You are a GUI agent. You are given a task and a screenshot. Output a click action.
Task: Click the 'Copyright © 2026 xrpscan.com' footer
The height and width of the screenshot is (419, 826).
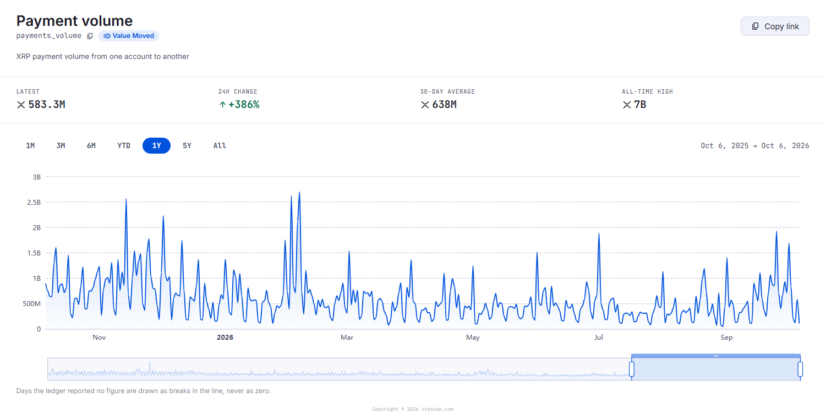pyautogui.click(x=413, y=409)
